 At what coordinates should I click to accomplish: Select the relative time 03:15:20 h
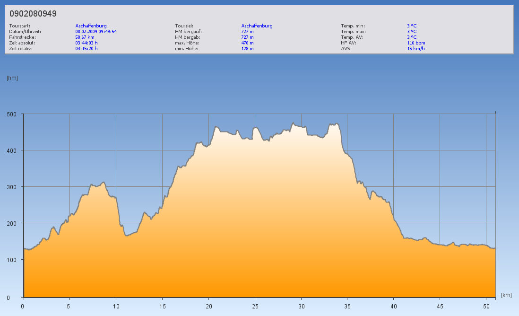pyautogui.click(x=86, y=49)
